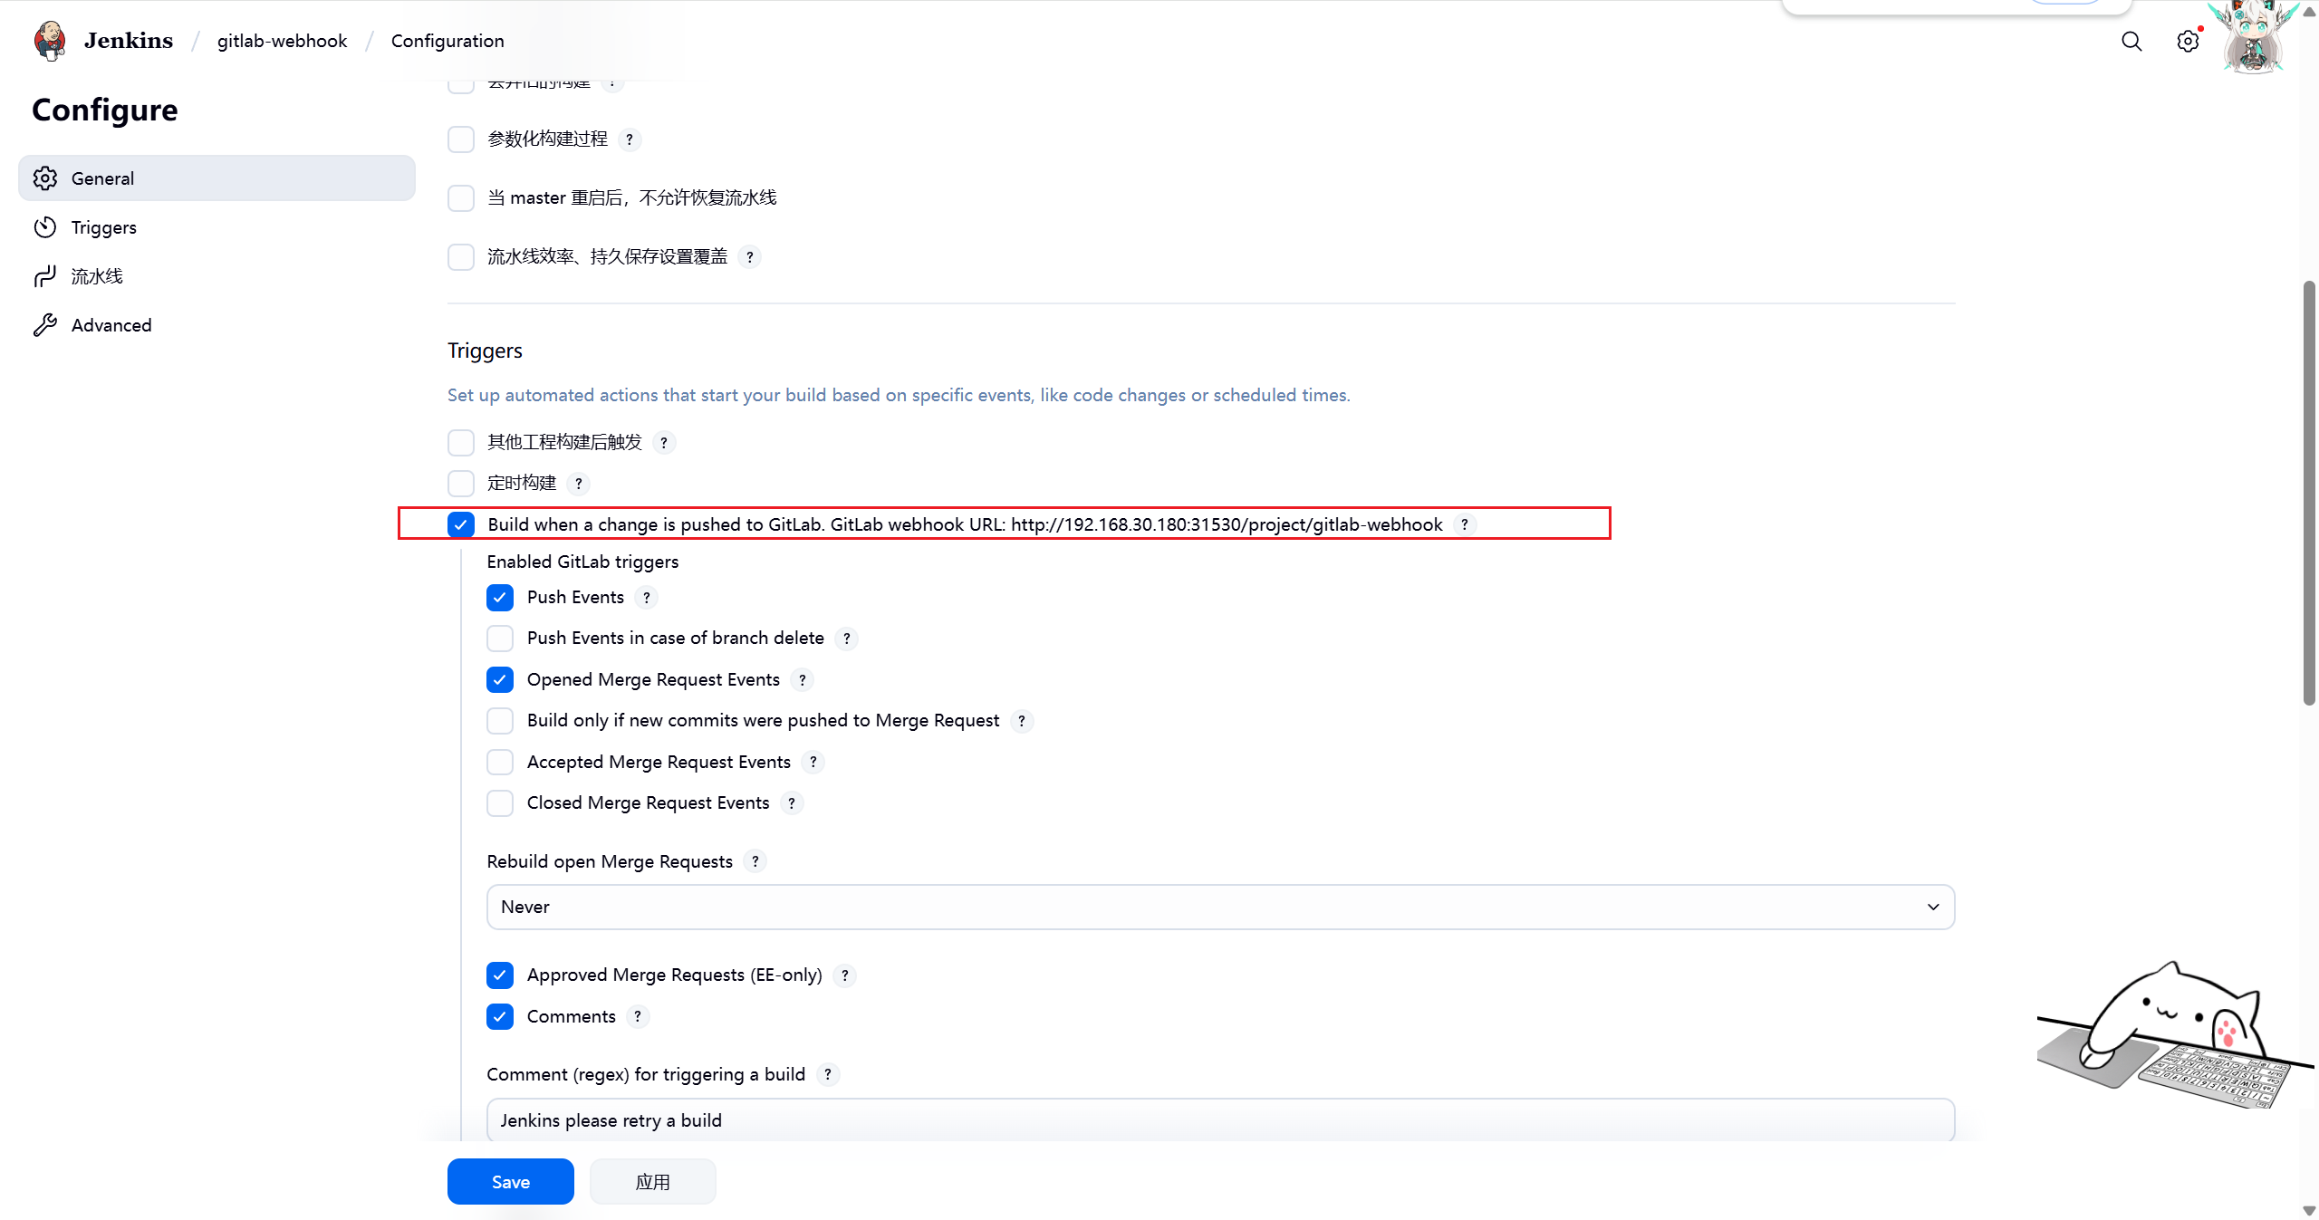The width and height of the screenshot is (2319, 1220).
Task: Uncheck Comments trigger checkbox
Action: tap(500, 1017)
